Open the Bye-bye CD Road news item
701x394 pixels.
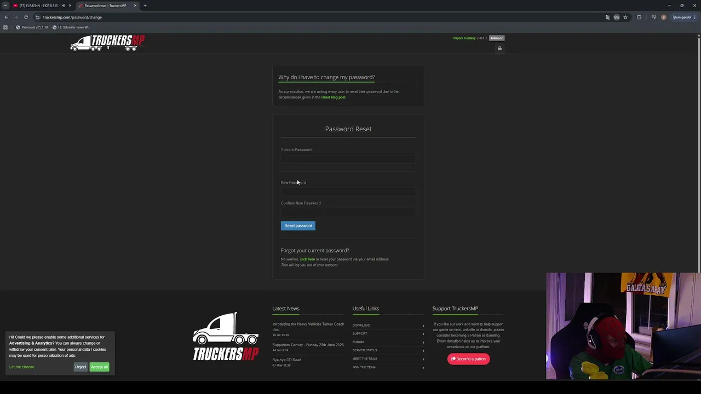287,360
